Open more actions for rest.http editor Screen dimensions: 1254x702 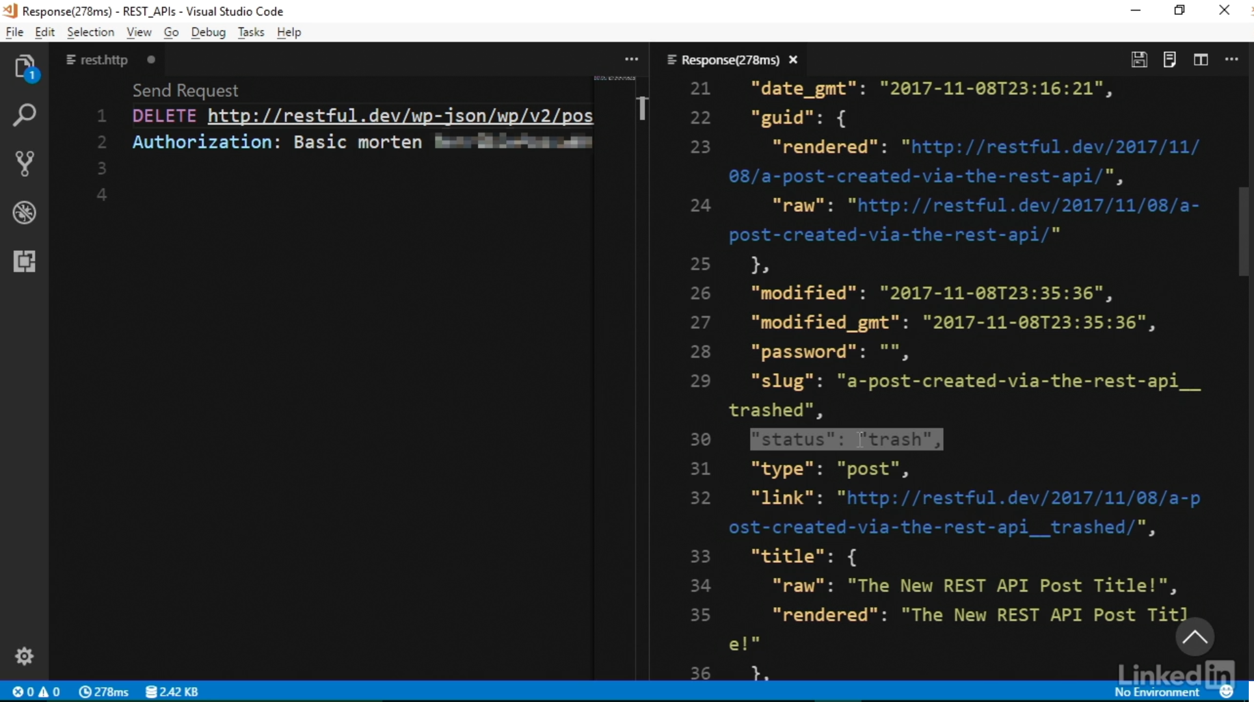[x=632, y=60]
